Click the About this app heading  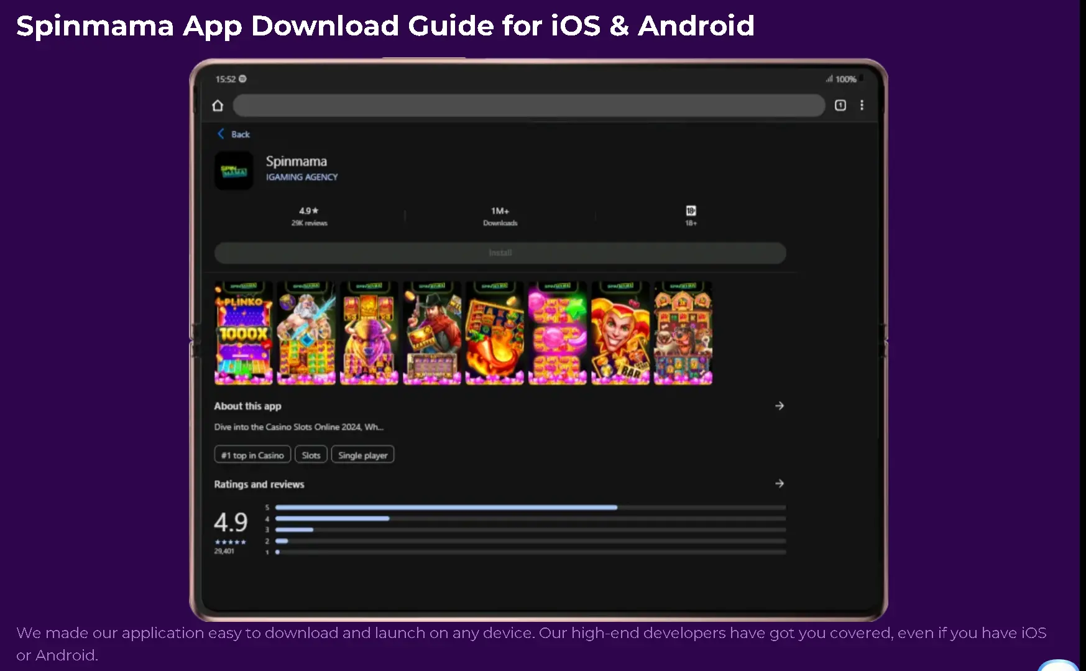click(247, 406)
